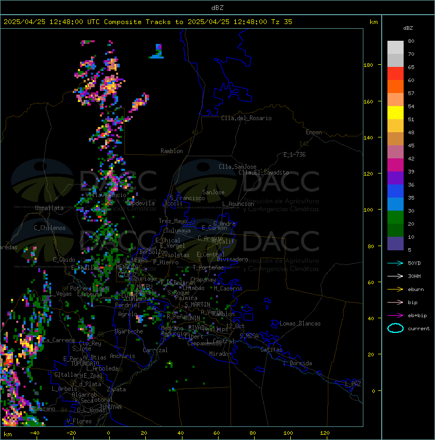Click the 'L_Dormida' place label

297,363
